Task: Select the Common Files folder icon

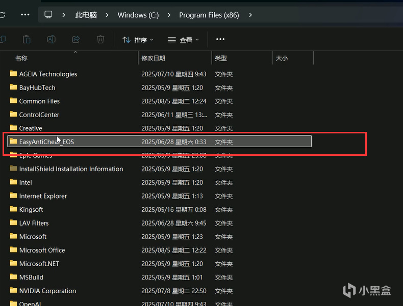Action: (x=13, y=100)
